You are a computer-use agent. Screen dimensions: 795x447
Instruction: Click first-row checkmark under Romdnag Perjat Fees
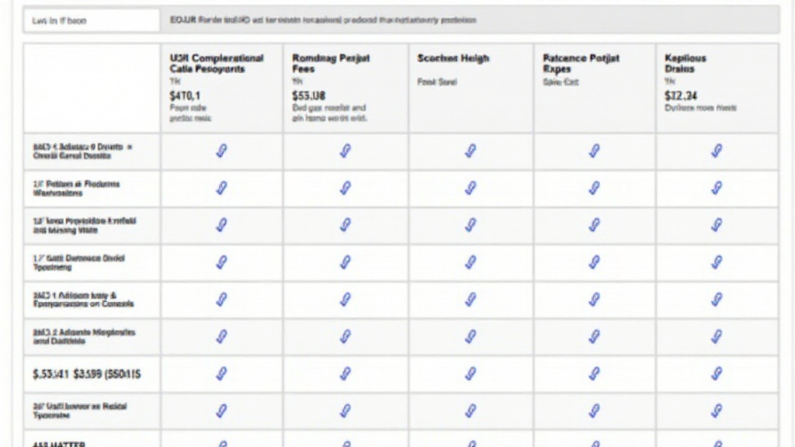pos(345,151)
